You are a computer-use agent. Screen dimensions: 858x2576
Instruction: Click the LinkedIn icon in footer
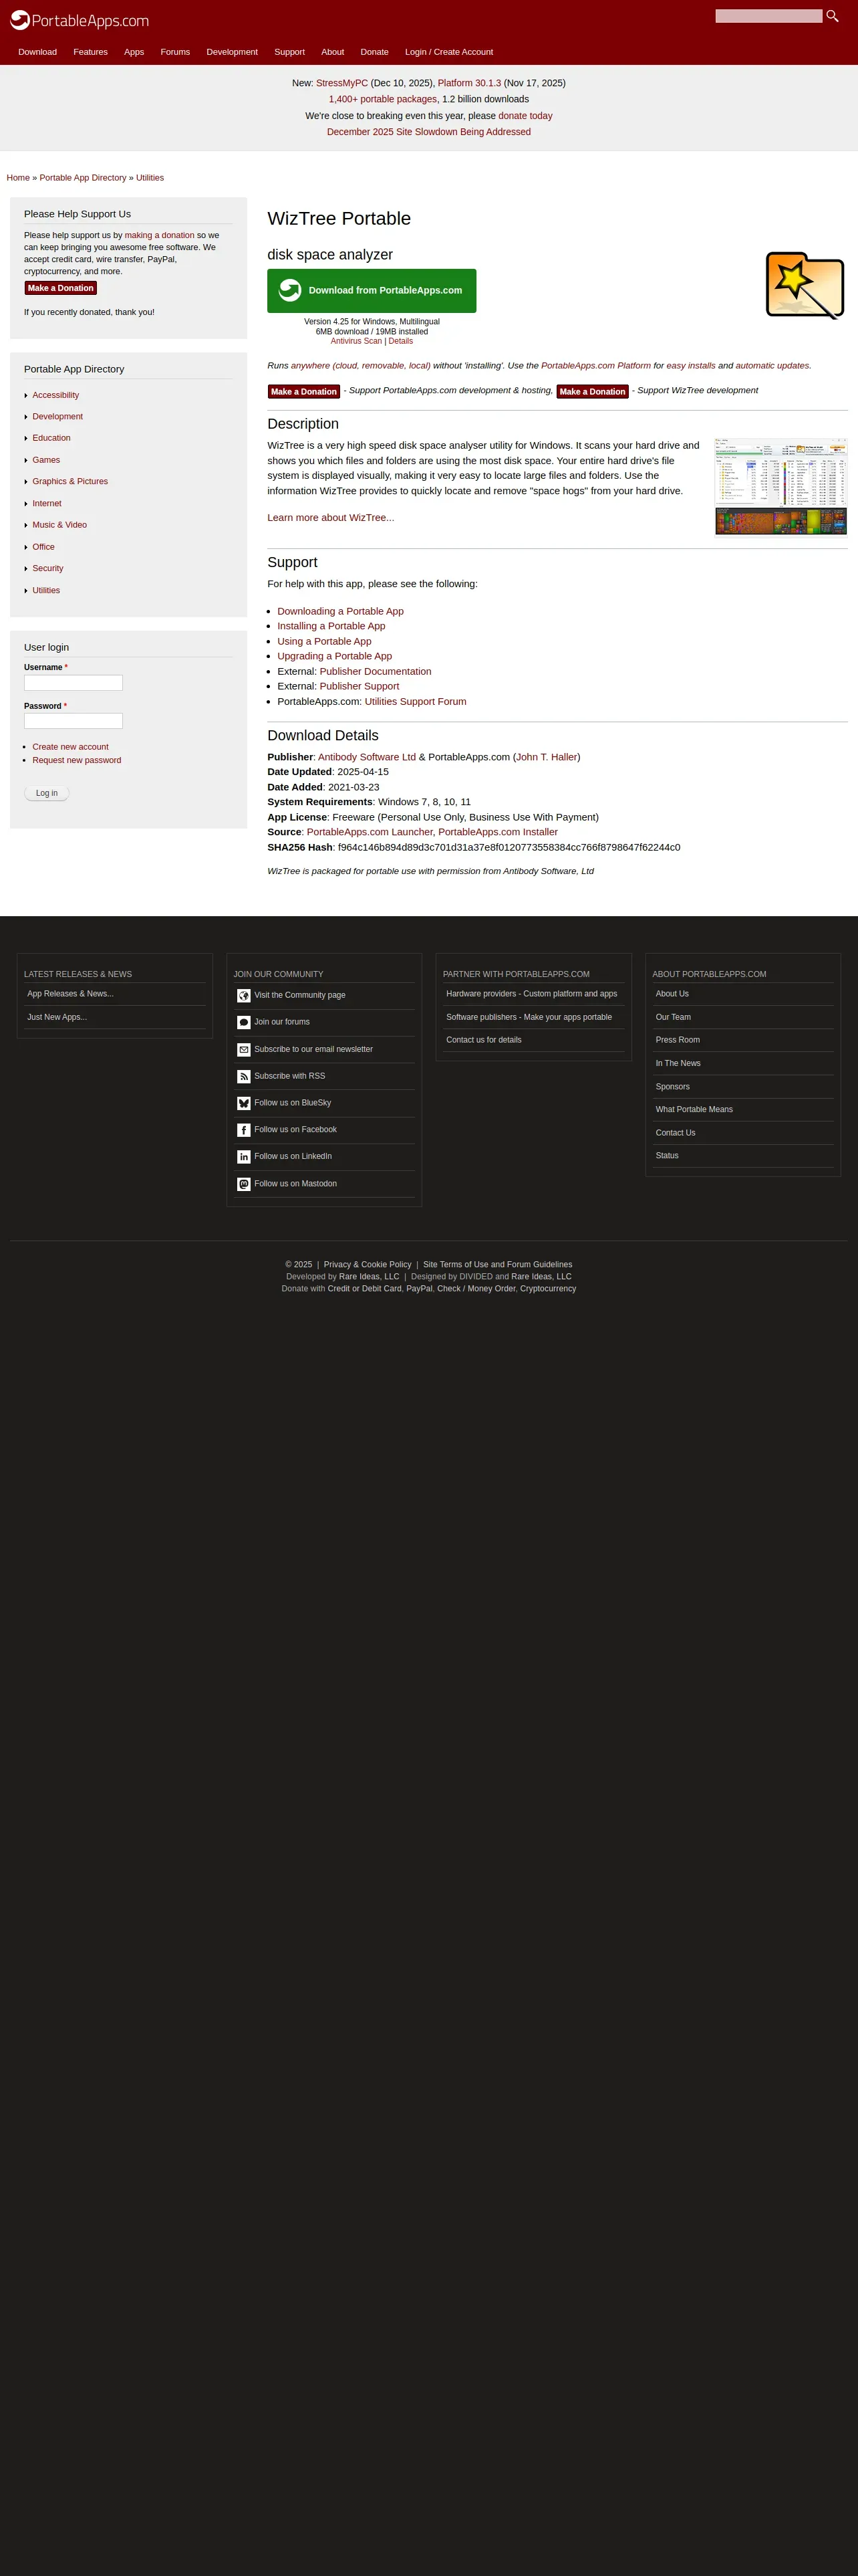244,1157
